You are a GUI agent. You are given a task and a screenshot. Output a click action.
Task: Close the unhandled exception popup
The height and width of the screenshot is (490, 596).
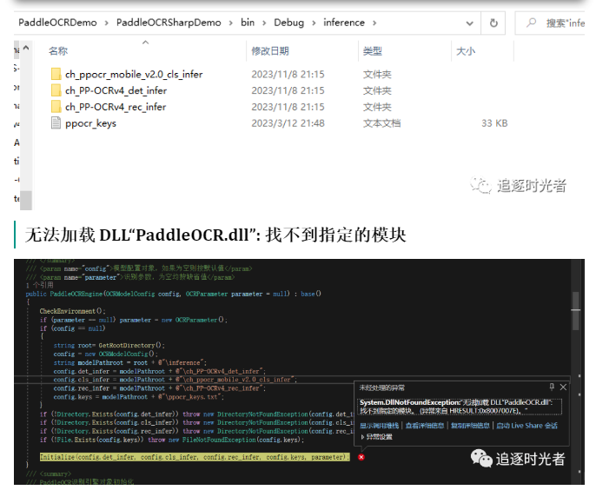point(563,387)
